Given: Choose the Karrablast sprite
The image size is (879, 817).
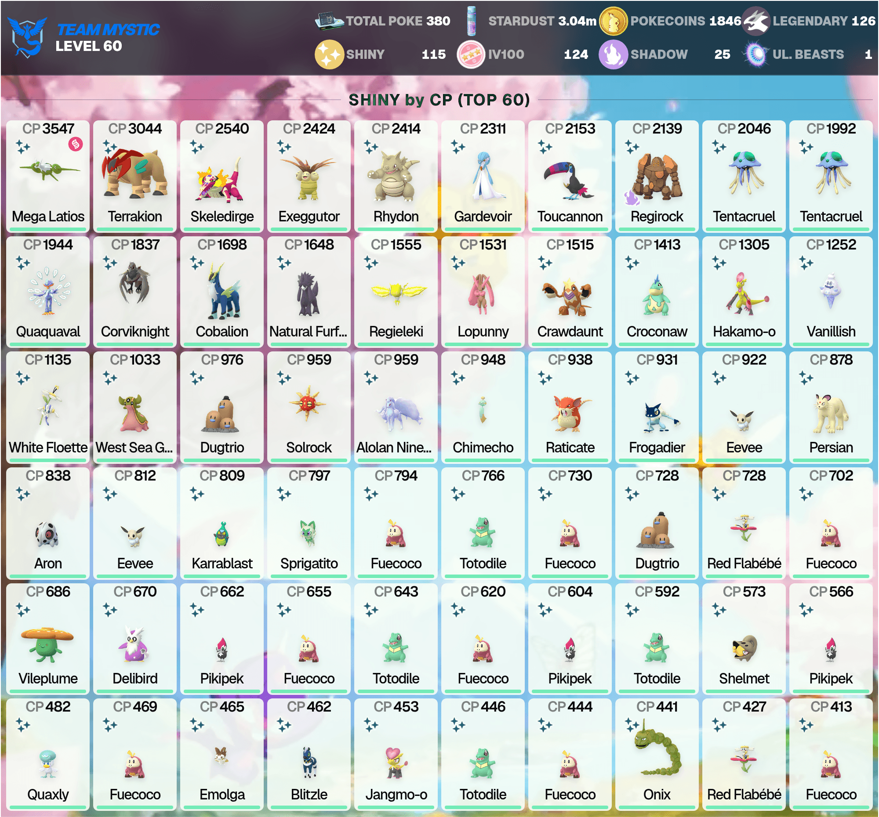Looking at the screenshot, I should (x=222, y=534).
